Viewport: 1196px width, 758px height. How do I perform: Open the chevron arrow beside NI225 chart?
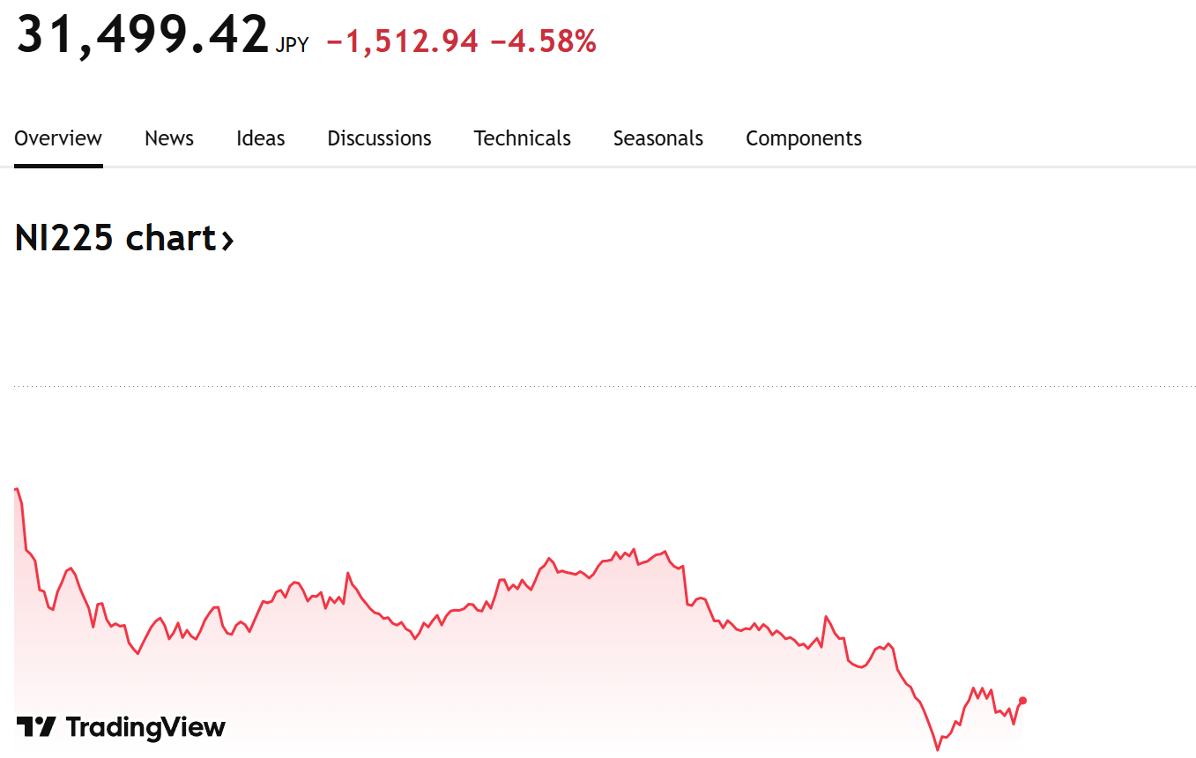click(227, 240)
